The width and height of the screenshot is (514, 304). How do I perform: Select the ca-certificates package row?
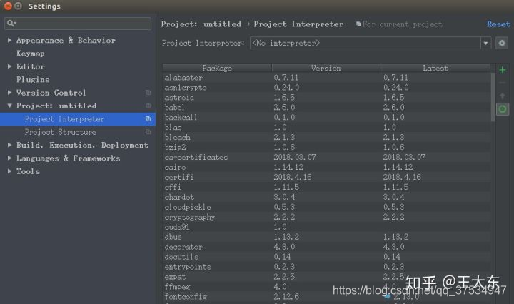(x=326, y=157)
